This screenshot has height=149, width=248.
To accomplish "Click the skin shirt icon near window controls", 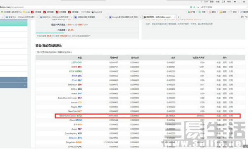I will point(235,2).
